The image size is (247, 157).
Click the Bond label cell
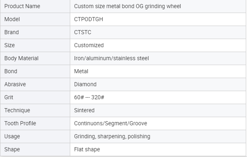[x=35, y=72]
